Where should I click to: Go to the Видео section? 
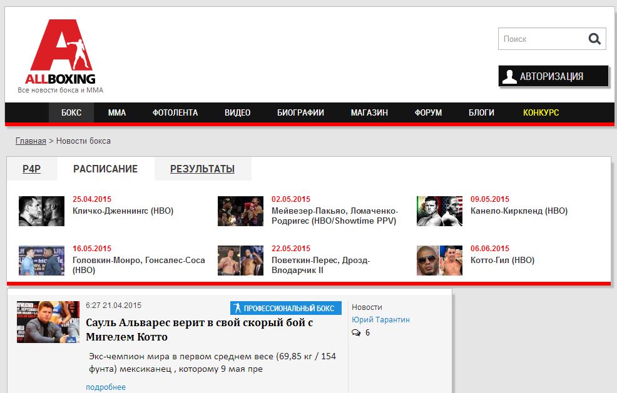[x=237, y=112]
